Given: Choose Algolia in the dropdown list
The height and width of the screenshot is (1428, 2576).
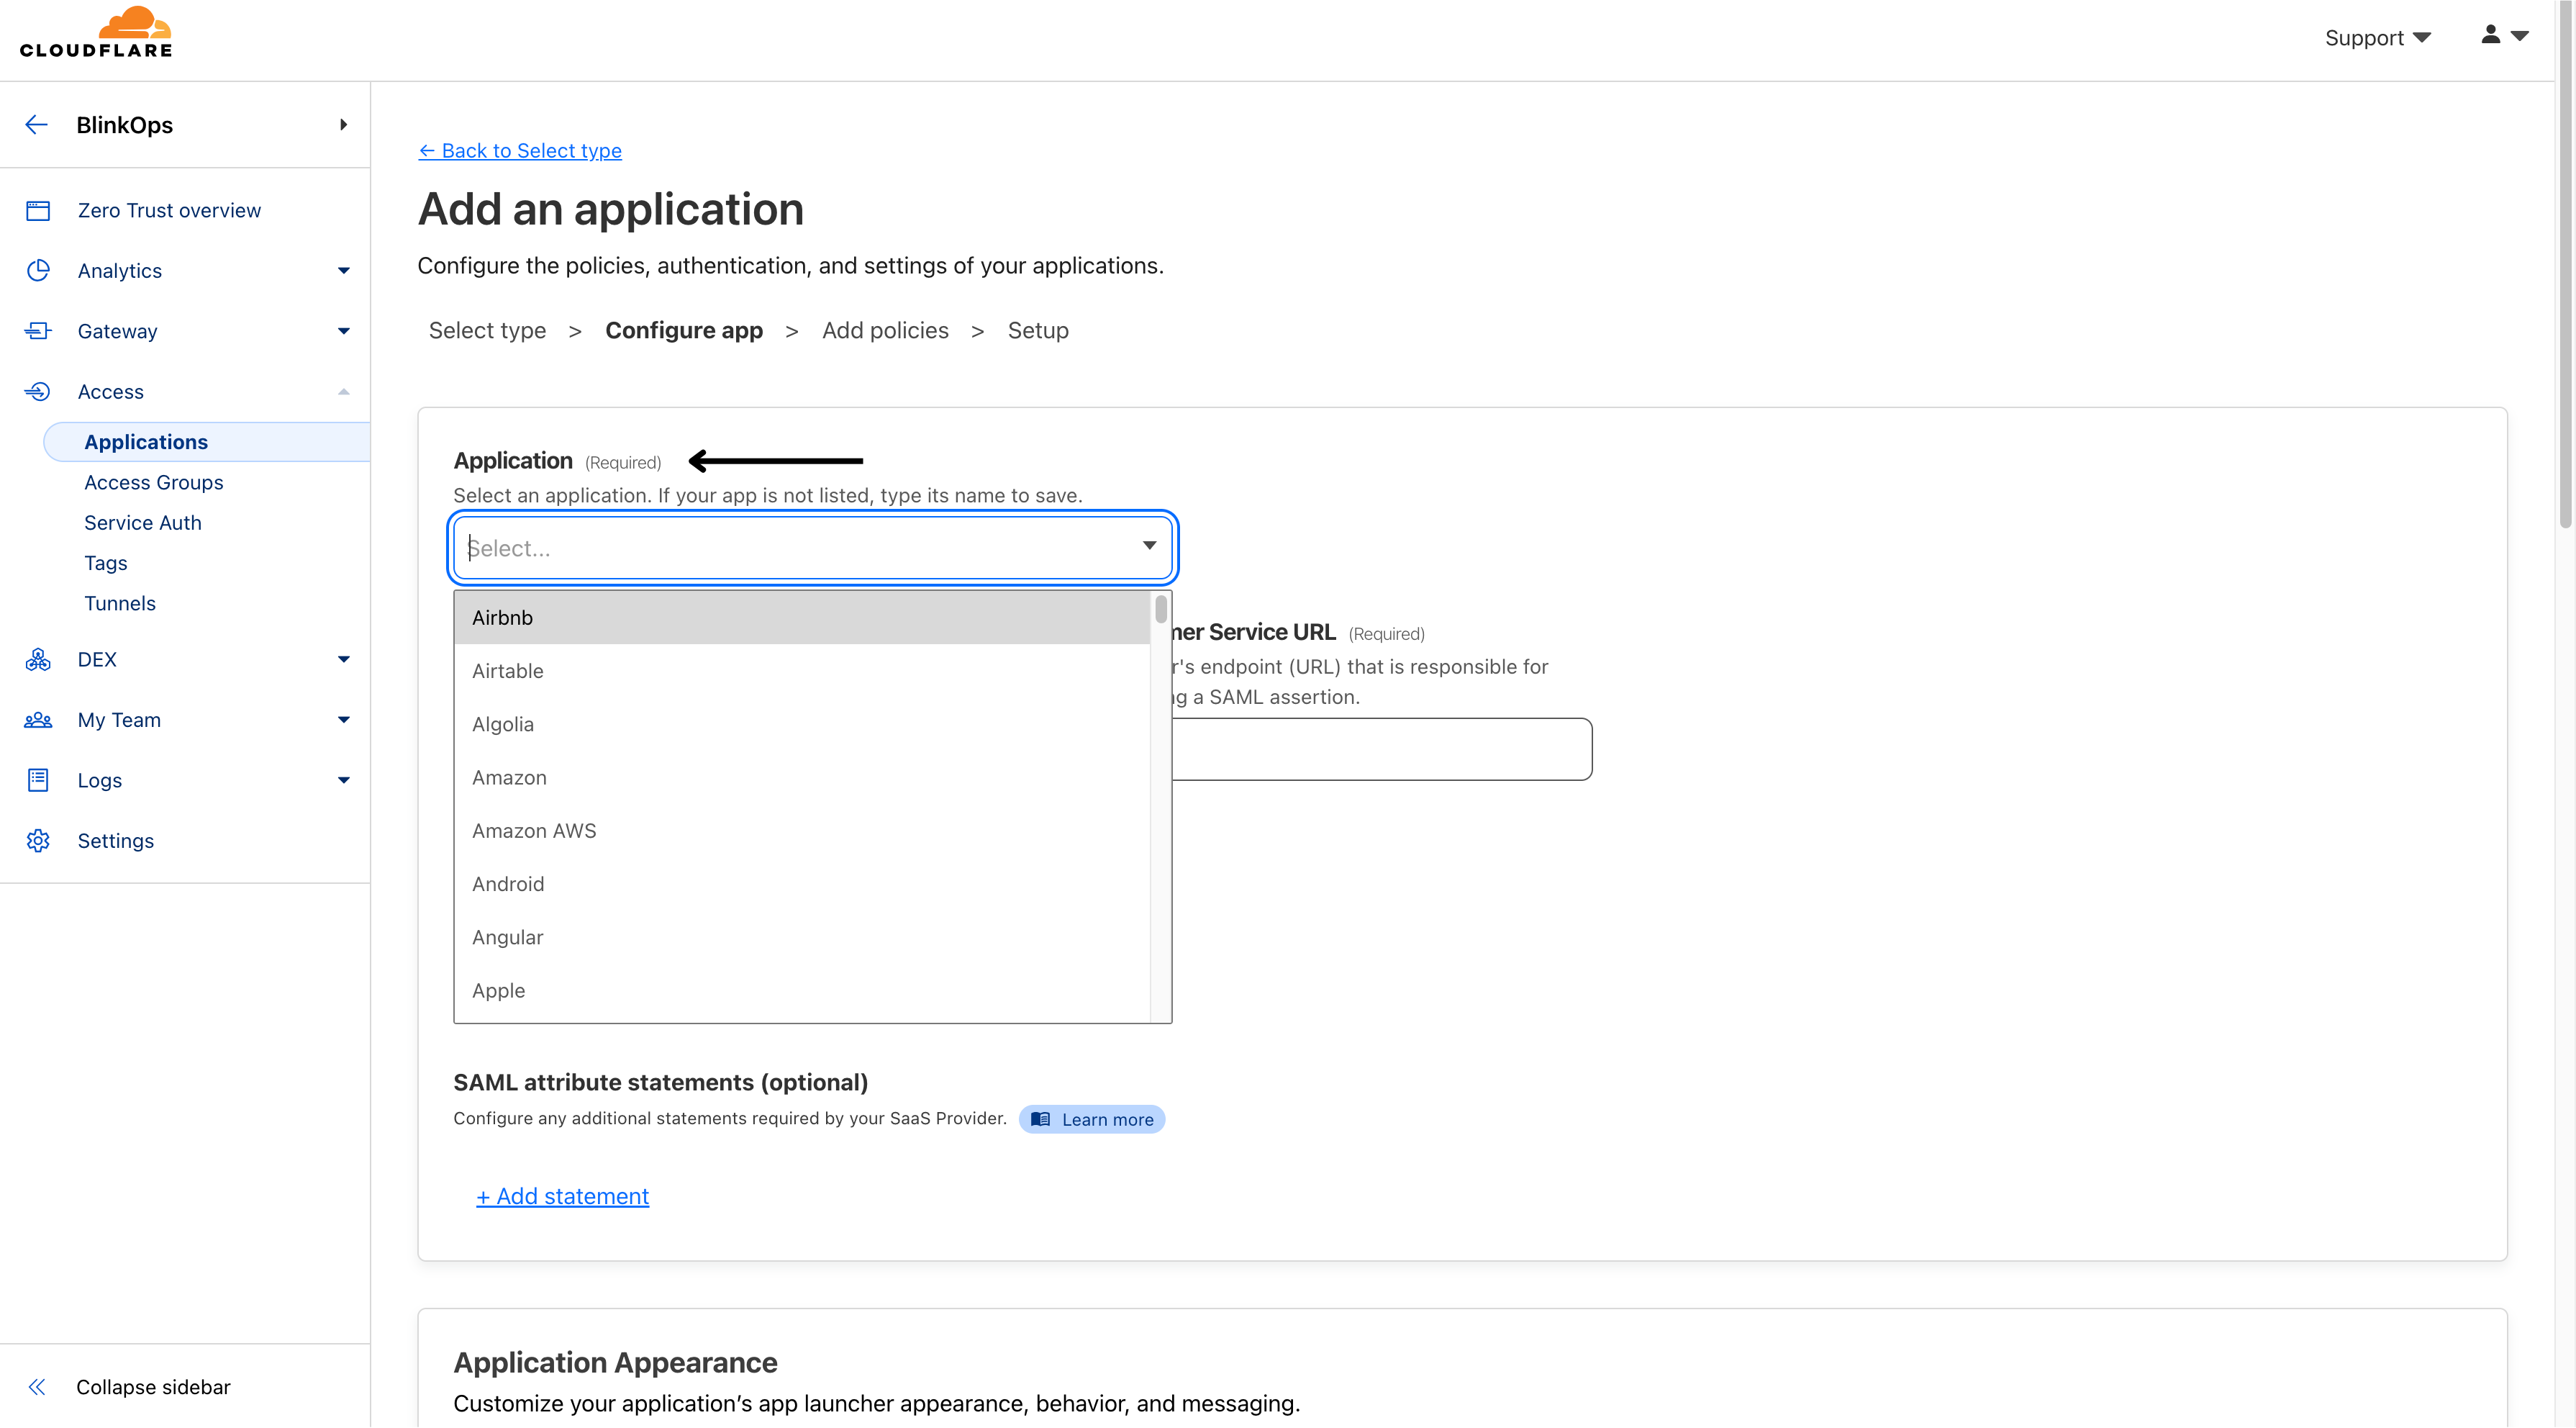Looking at the screenshot, I should (802, 725).
